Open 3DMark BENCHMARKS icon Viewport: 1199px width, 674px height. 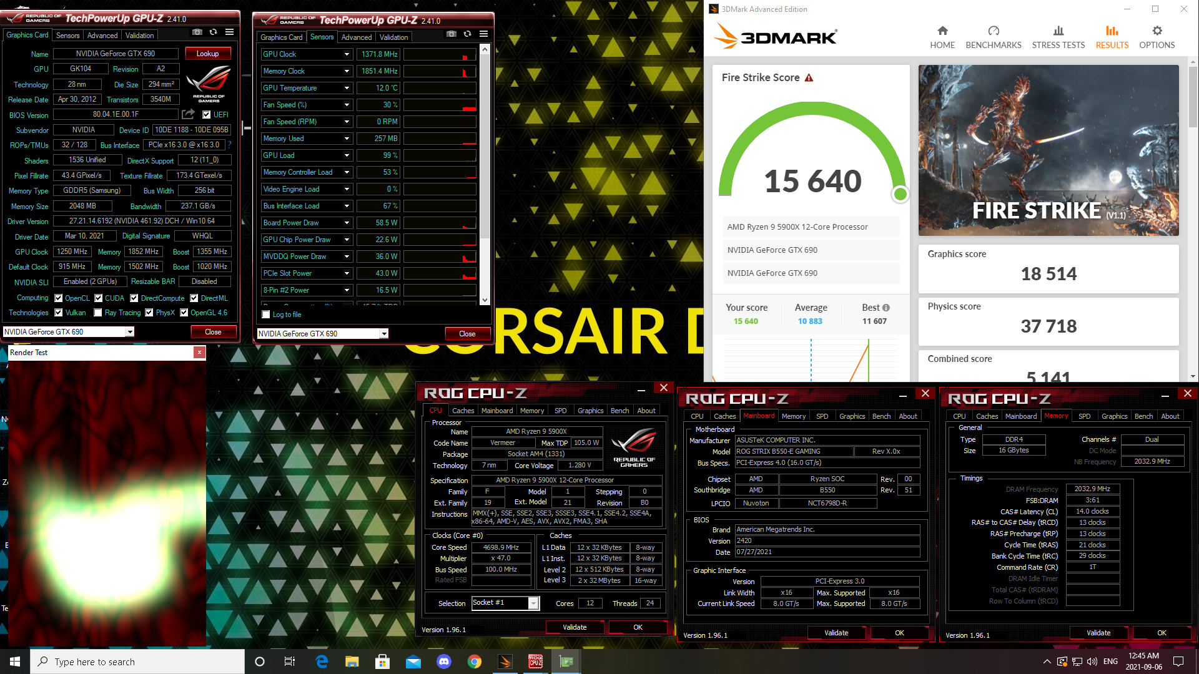tap(994, 31)
